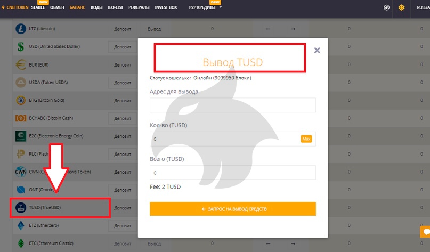Open the Баланс menu tab
The height and width of the screenshot is (252, 430).
pyautogui.click(x=77, y=8)
